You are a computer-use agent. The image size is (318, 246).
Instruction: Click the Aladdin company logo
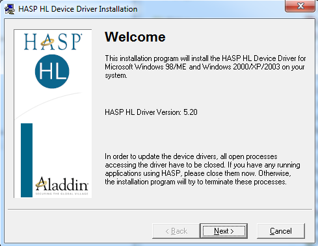point(62,186)
